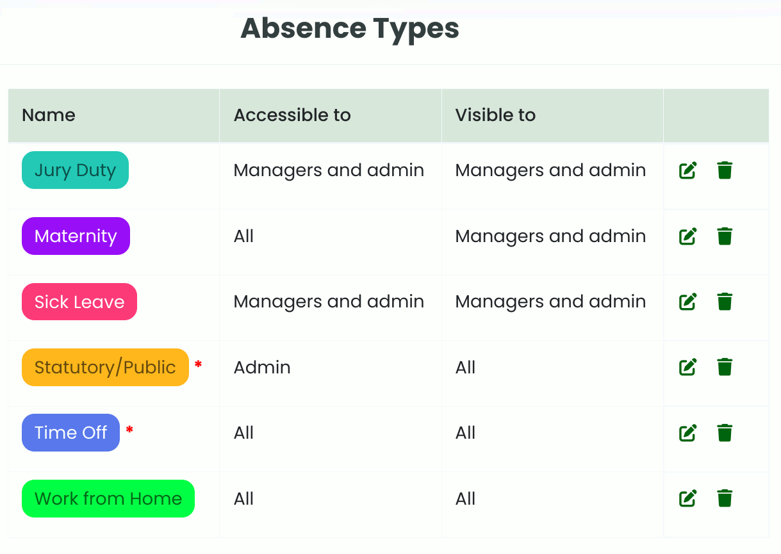Select the purple Maternity color badge
The image size is (781, 554).
pyautogui.click(x=76, y=236)
